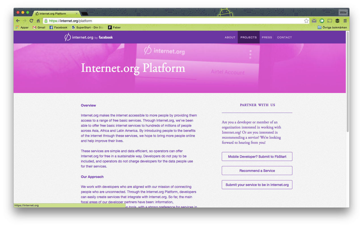Click the green padlock security icon
This screenshot has width=363, height=227.
coord(46,21)
